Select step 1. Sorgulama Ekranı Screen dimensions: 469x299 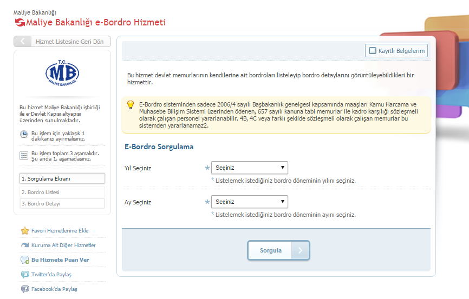click(x=62, y=178)
